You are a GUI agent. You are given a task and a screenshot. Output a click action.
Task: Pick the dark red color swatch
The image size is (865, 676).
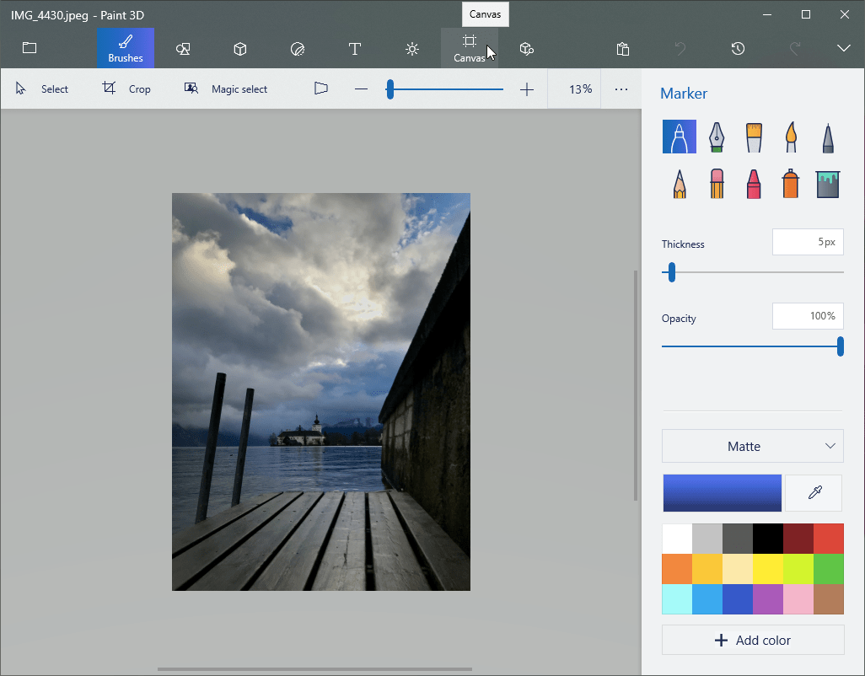click(798, 539)
